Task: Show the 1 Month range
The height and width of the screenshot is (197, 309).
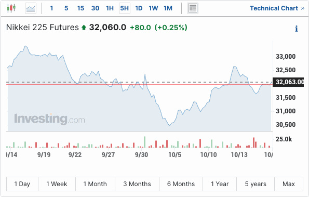Action: click(x=95, y=184)
